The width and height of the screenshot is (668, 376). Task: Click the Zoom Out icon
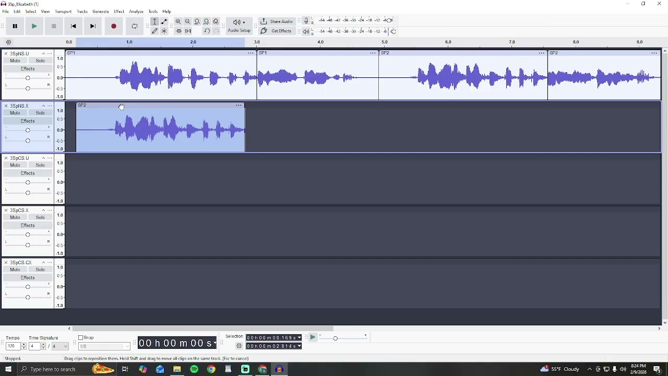(188, 21)
